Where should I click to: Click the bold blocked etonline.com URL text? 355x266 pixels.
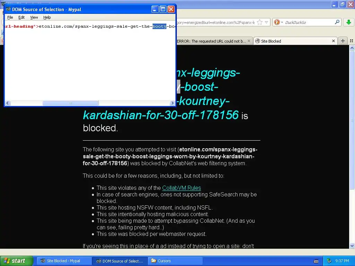point(170,156)
